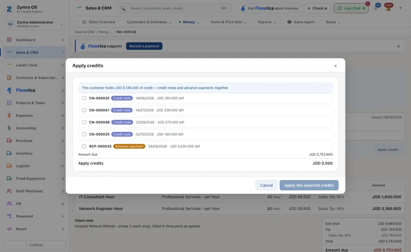This screenshot has width=411, height=252.
Task: Select the Flowrica icon in the sidebar
Action: tap(9, 90)
